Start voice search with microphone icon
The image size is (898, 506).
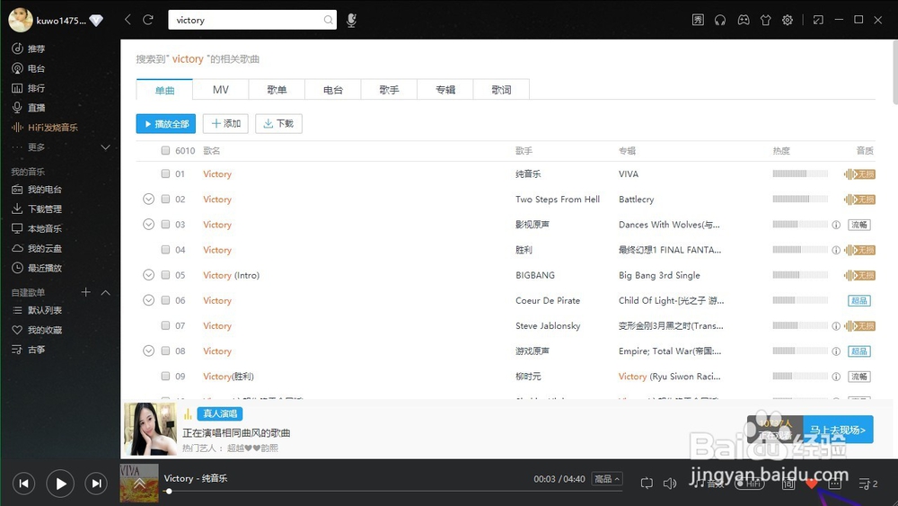click(x=352, y=21)
